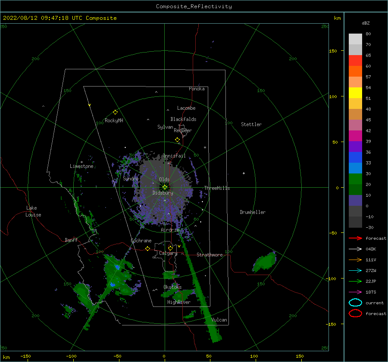Click the red 65-60 dBZ color swatch
This screenshot has width=388, height=362.
[x=355, y=61]
